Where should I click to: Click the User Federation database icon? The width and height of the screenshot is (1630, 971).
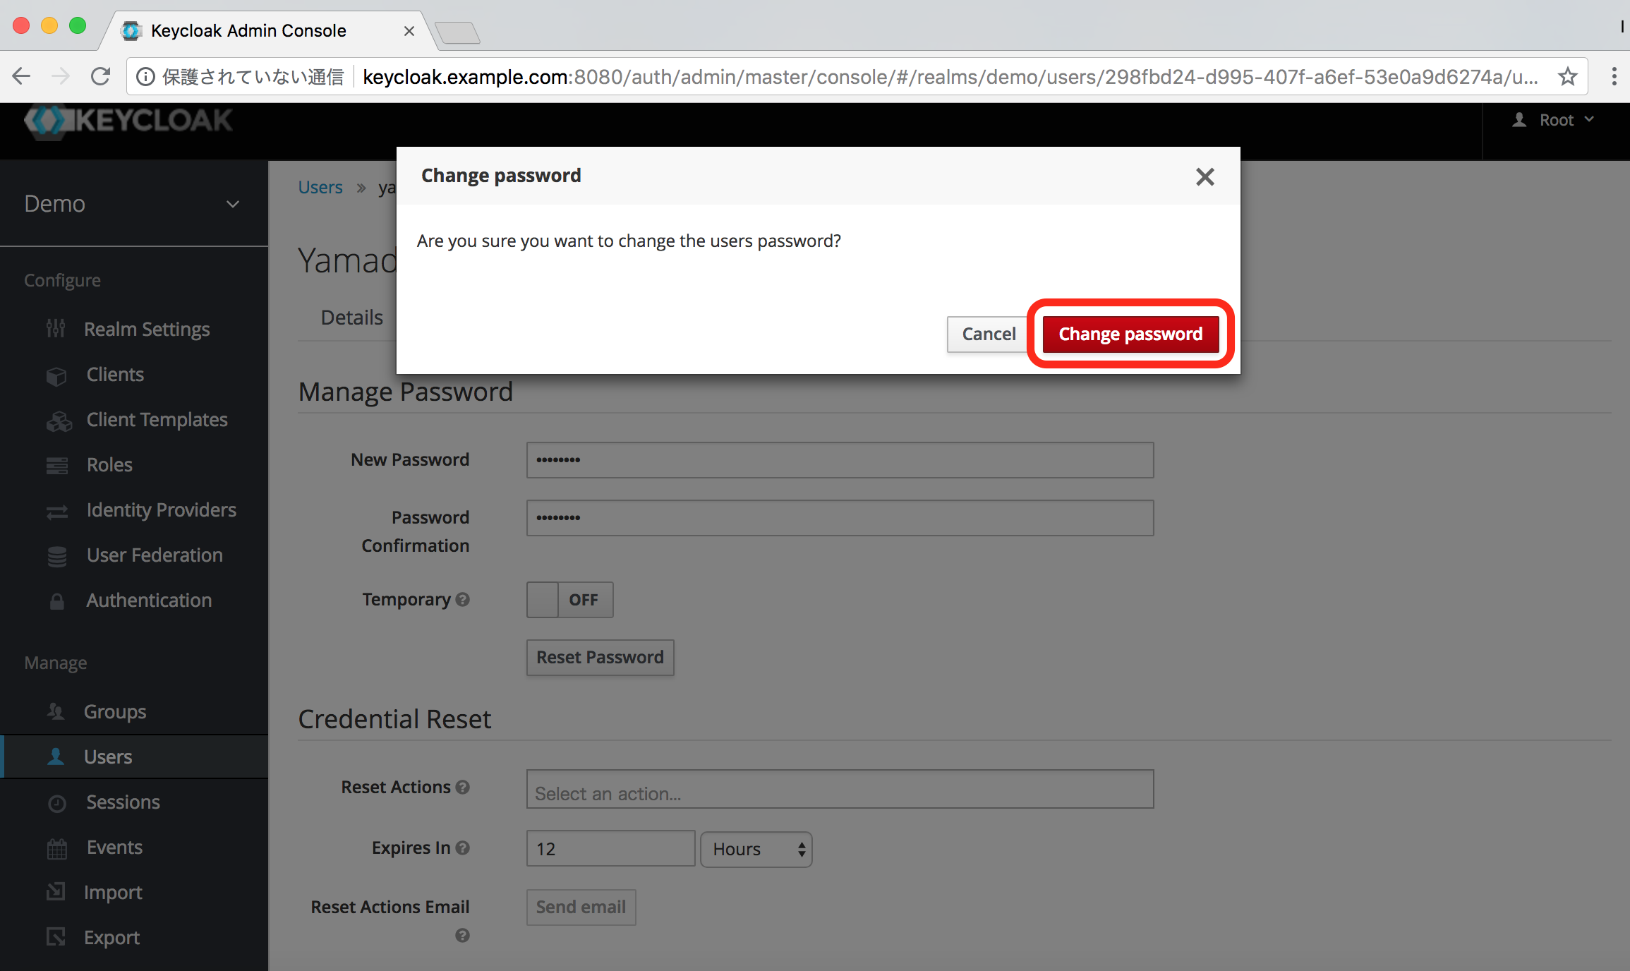tap(56, 556)
